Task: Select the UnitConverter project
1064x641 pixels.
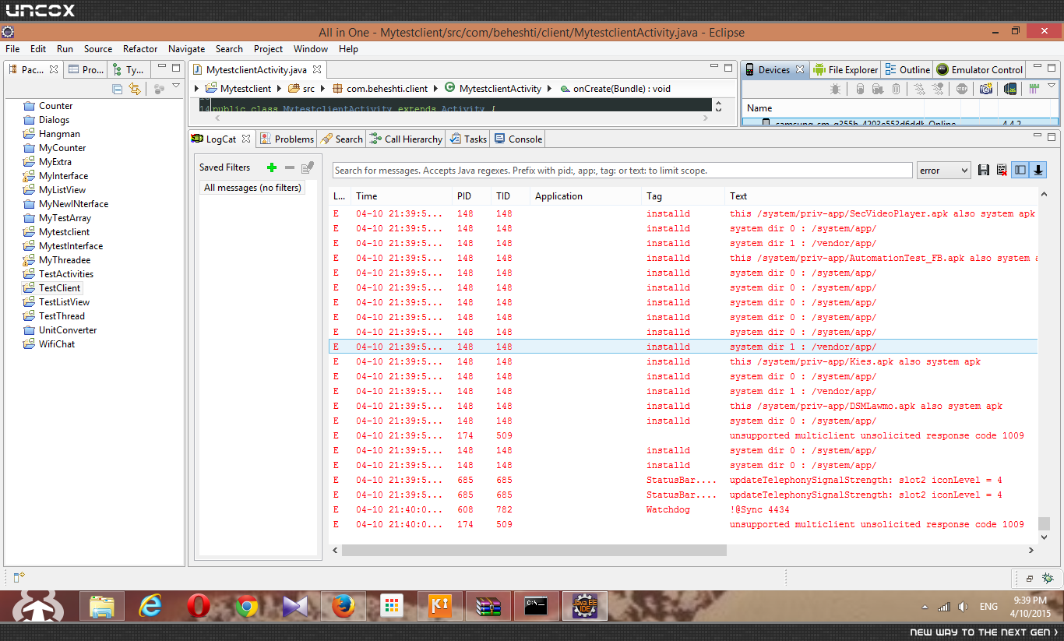Action: pos(68,330)
